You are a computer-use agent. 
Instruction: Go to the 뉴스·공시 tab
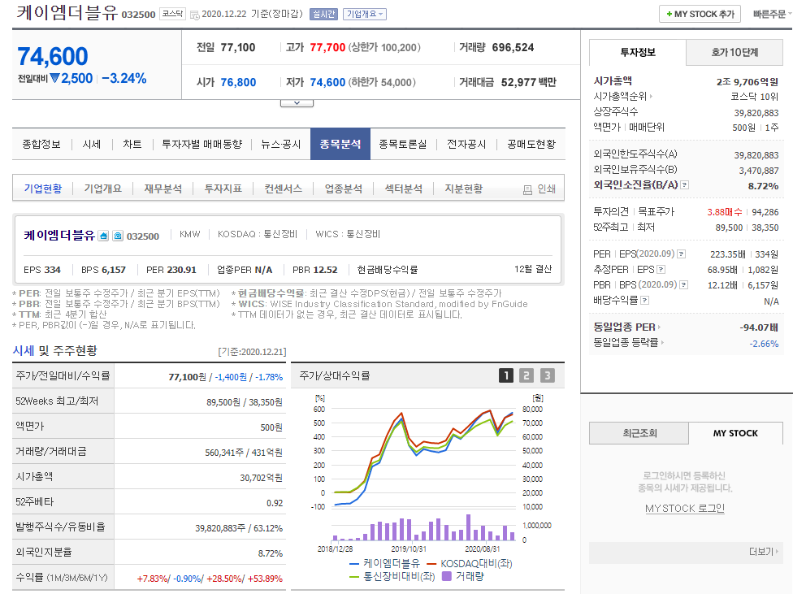(x=280, y=144)
